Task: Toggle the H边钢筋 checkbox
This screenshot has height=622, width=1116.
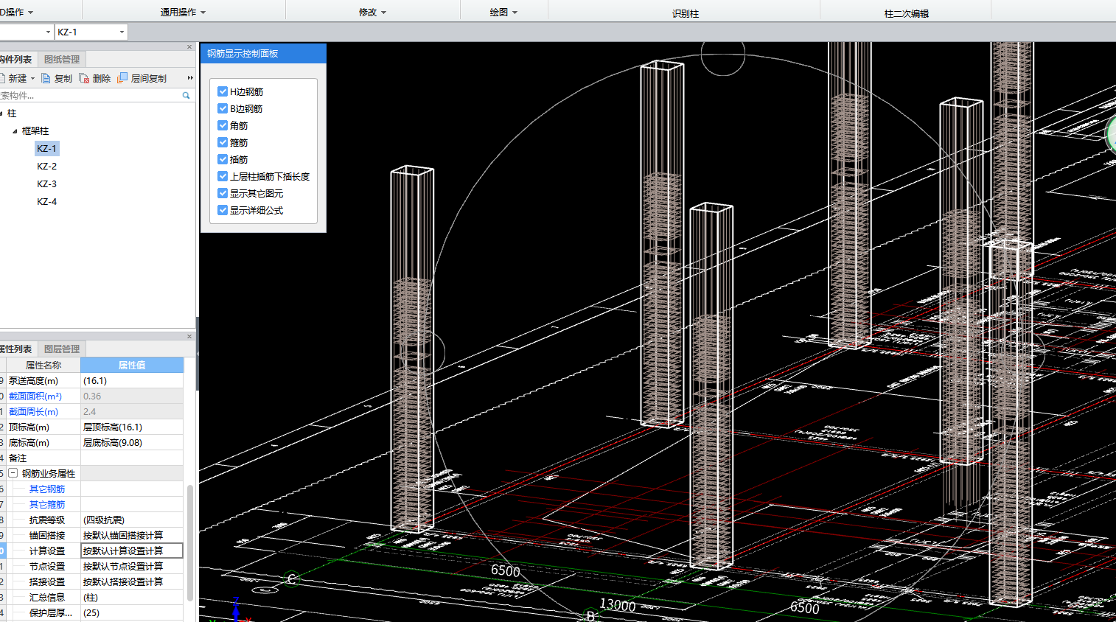Action: tap(223, 91)
